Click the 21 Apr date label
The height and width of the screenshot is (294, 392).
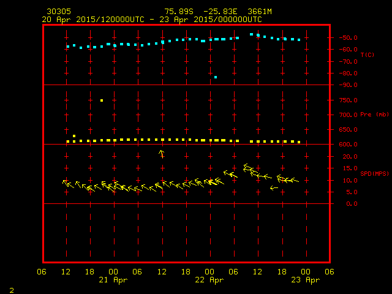[113, 280]
